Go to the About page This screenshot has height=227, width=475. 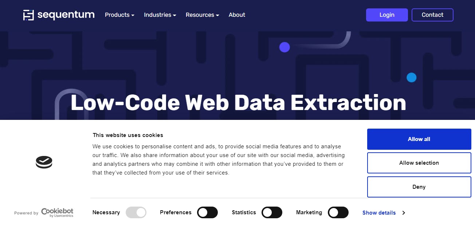point(237,15)
